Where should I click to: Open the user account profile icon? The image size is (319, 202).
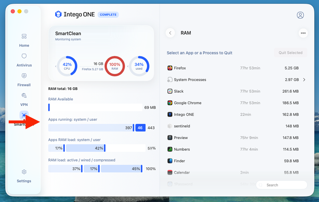coord(300,15)
